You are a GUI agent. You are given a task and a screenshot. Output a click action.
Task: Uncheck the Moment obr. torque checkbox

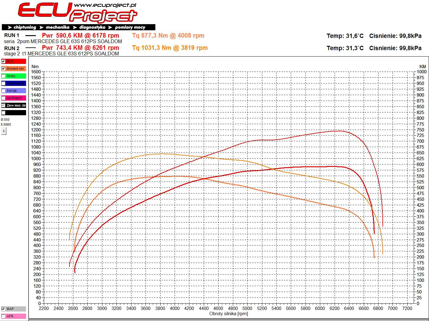(x=3, y=69)
